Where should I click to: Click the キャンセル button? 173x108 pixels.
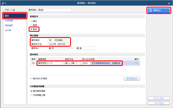pyautogui.click(x=159, y=98)
